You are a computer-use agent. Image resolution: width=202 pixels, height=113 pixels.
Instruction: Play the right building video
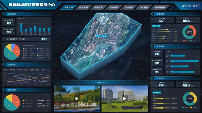tap(125, 99)
